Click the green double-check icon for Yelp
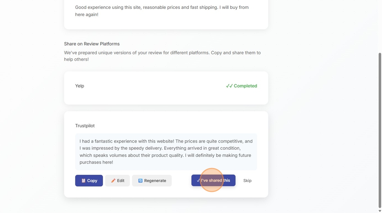382x213 pixels. (229, 86)
